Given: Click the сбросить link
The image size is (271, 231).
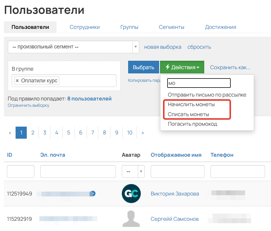Looking at the screenshot, I should (199, 47).
